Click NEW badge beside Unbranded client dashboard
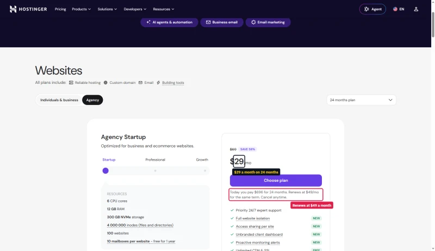This screenshot has width=435, height=251. 316,234
